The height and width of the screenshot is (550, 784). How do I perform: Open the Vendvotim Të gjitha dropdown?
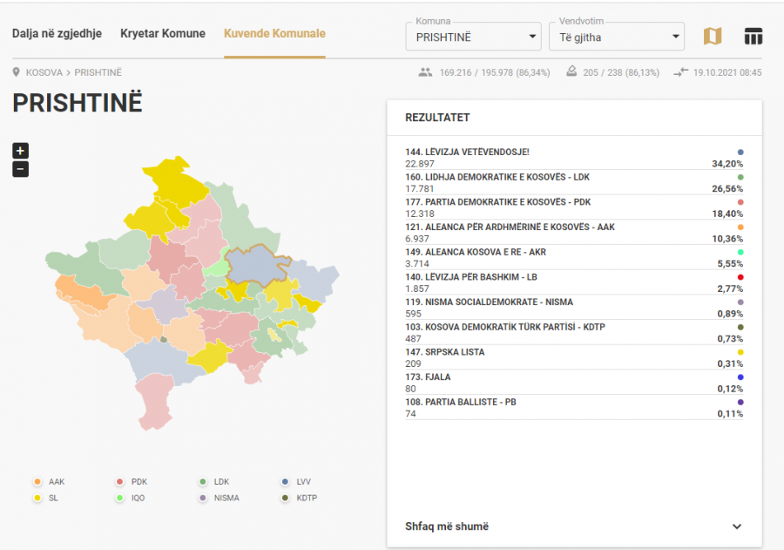click(x=617, y=37)
